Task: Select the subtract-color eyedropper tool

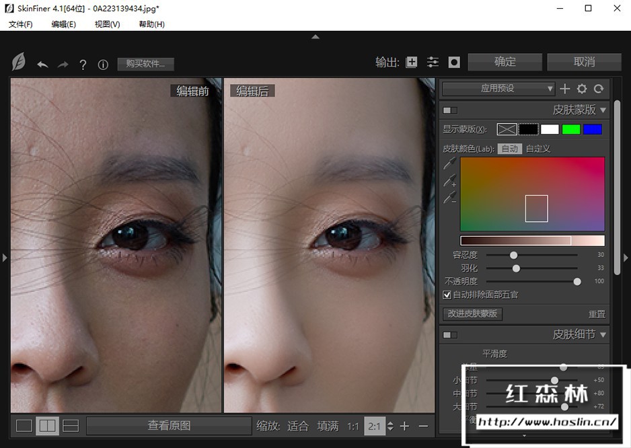Action: click(449, 197)
